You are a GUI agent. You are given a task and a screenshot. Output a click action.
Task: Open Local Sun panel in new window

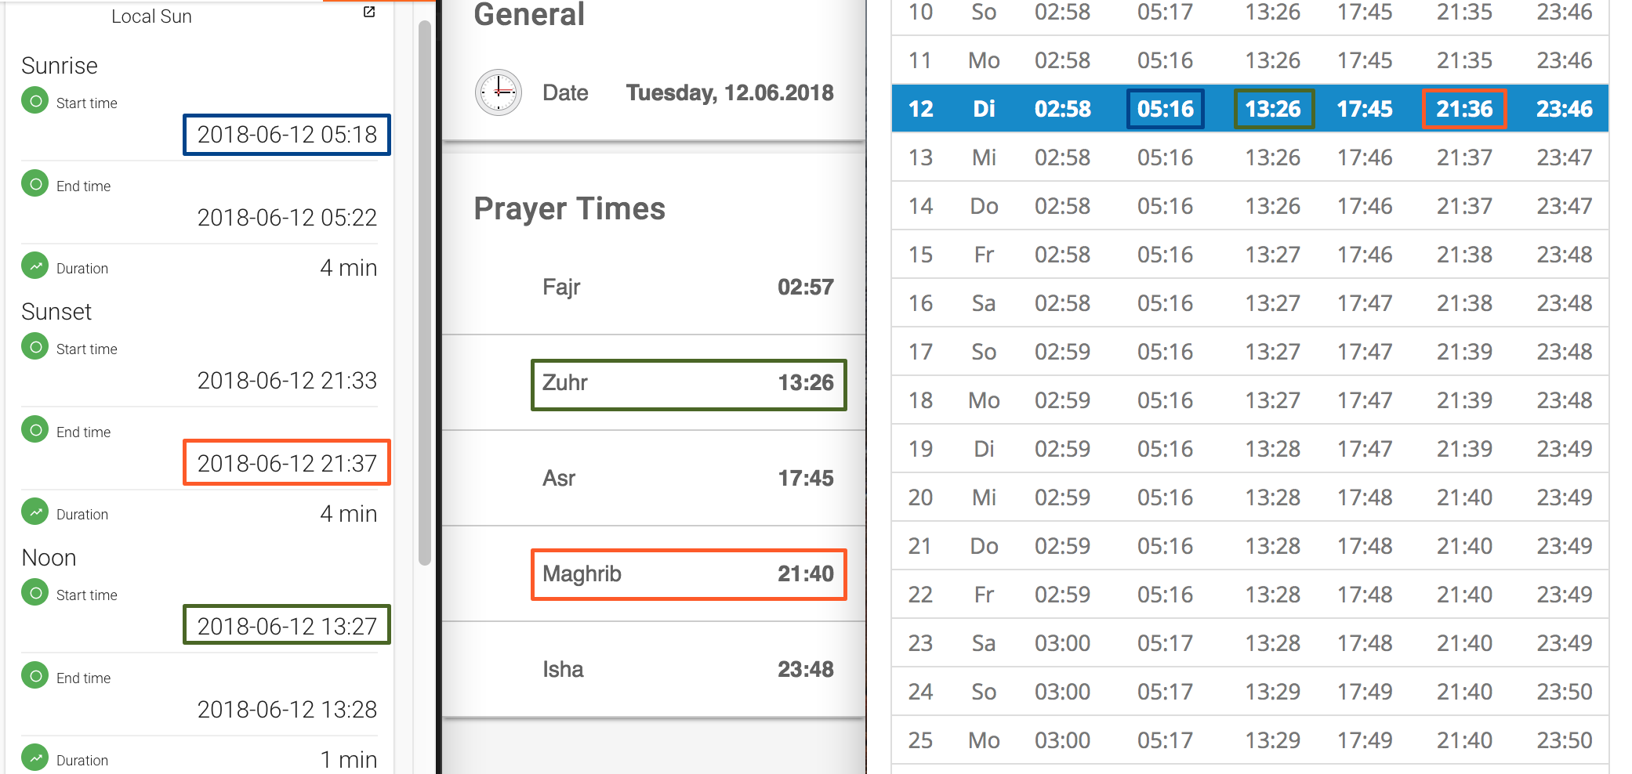369,13
